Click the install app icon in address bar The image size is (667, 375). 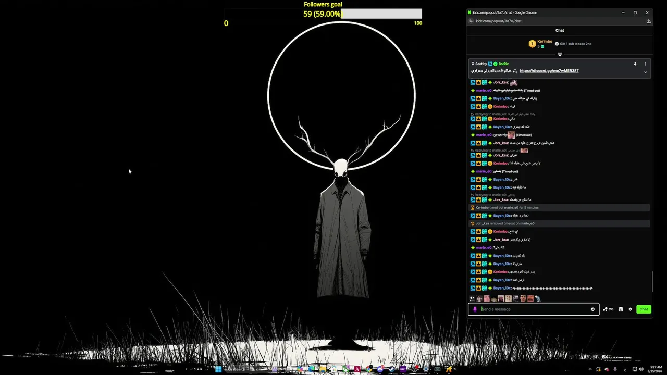pyautogui.click(x=648, y=21)
